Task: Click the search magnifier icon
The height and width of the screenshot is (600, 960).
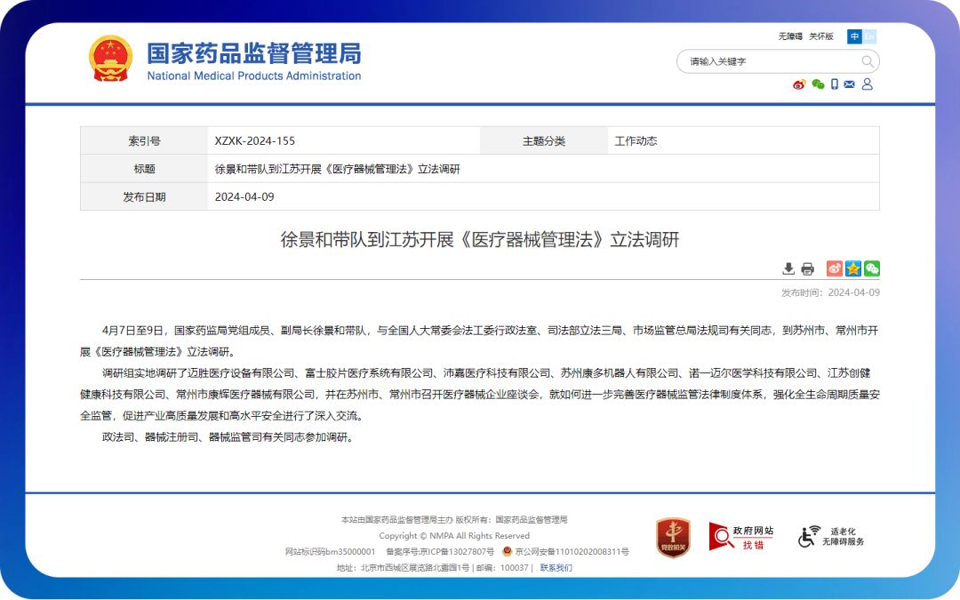Action: pyautogui.click(x=867, y=61)
